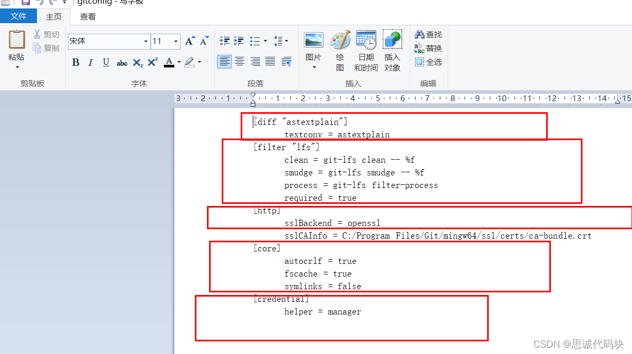
Task: Toggle superscript formatting
Action: (x=153, y=63)
